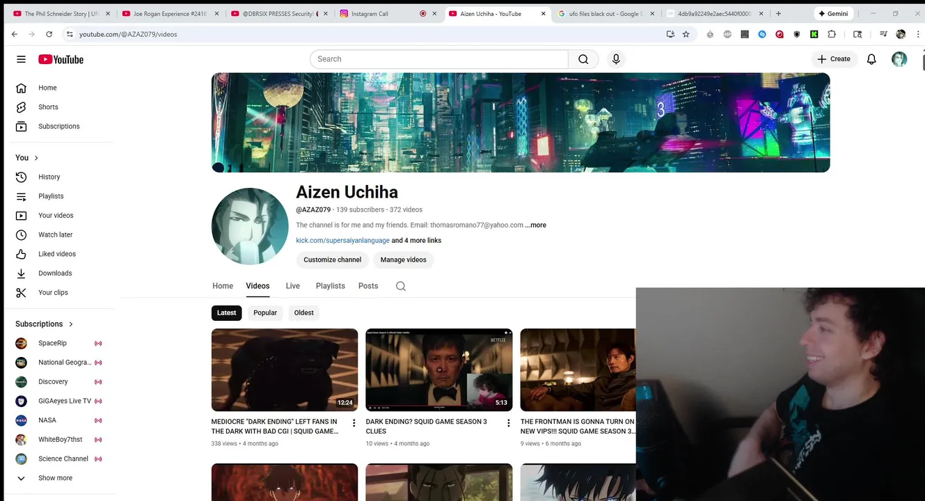This screenshot has height=501, width=925.
Task: Install app icon in address bar
Action: click(x=670, y=34)
